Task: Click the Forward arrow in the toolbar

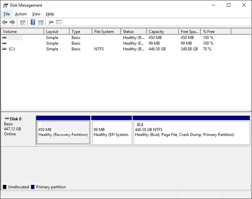Action: pos(12,22)
